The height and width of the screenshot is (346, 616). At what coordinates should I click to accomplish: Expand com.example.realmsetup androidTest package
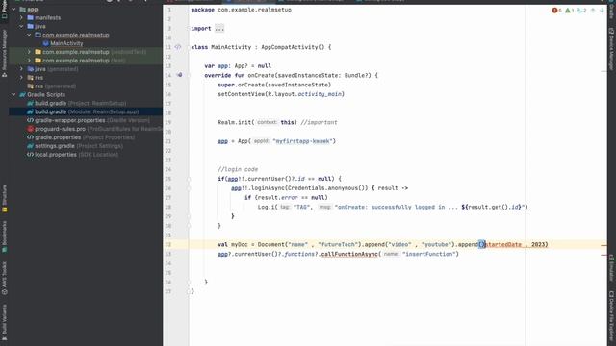point(30,52)
